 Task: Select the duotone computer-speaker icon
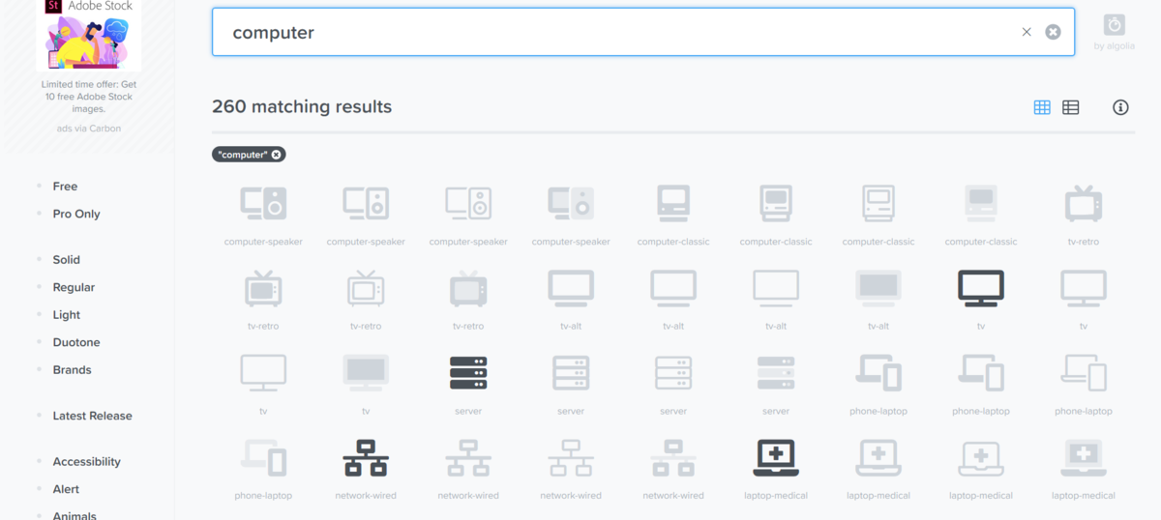pyautogui.click(x=571, y=203)
